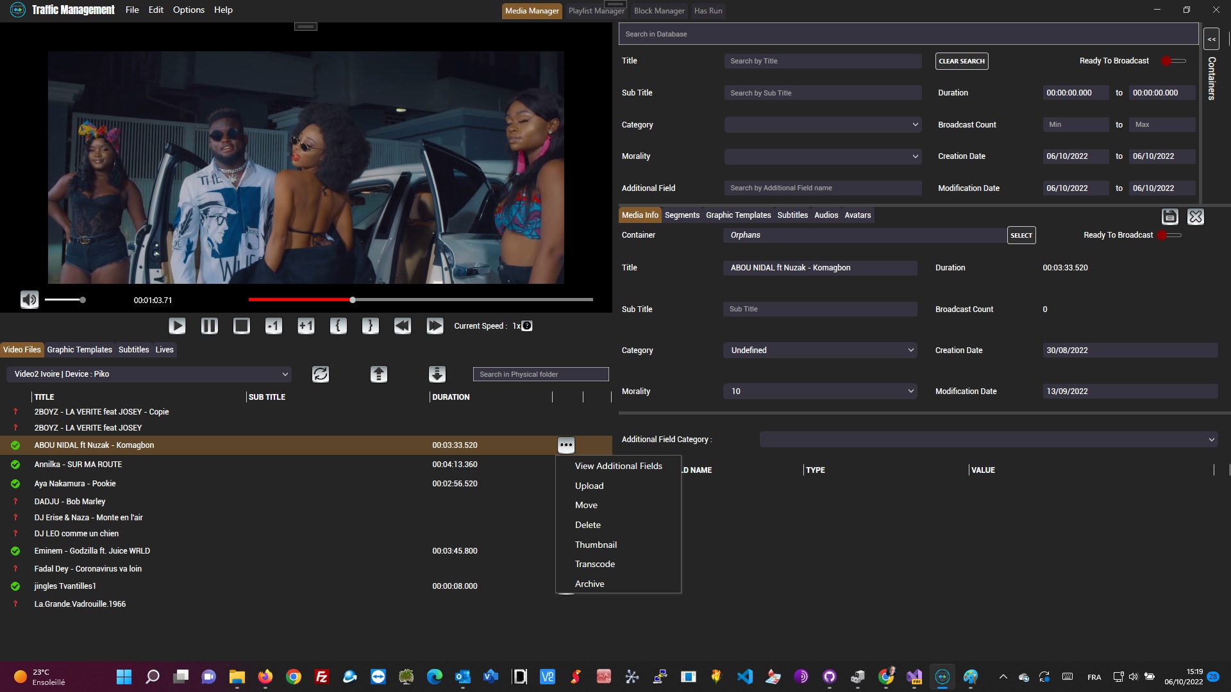Screen dimensions: 1231x692
Task: Open the Video2 Ivoire device dropdown
Action: click(x=149, y=374)
